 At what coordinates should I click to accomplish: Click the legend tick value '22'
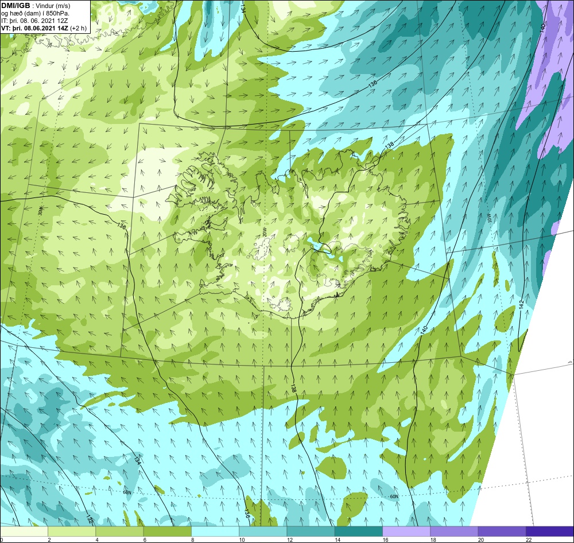(x=529, y=540)
